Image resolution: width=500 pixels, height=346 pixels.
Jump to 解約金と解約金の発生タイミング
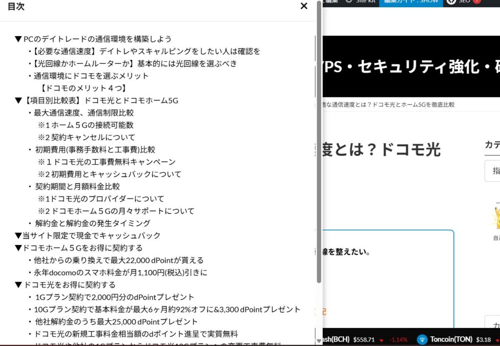[92, 224]
